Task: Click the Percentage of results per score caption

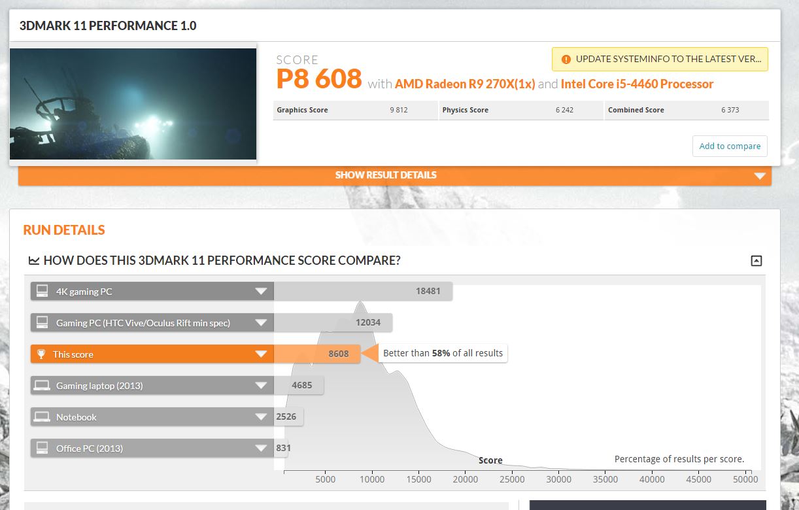Action: (679, 459)
